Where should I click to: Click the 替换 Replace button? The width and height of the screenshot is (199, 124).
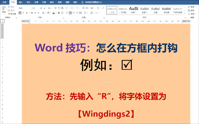tap(191, 10)
